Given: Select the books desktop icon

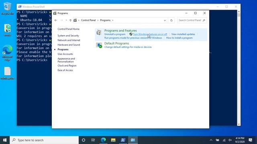Looking at the screenshot, I should pyautogui.click(x=7, y=30).
